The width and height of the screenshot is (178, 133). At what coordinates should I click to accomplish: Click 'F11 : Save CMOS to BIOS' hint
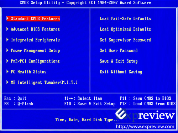[146, 98]
